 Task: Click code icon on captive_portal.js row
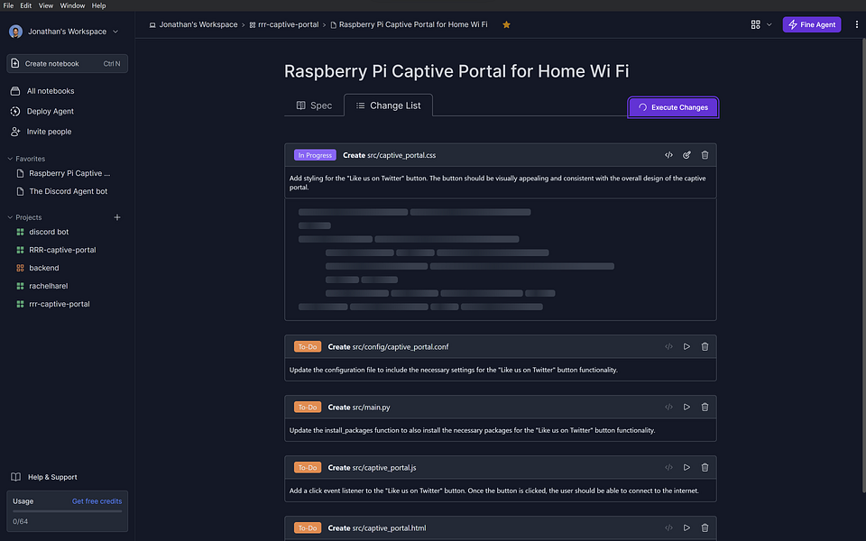coord(668,468)
